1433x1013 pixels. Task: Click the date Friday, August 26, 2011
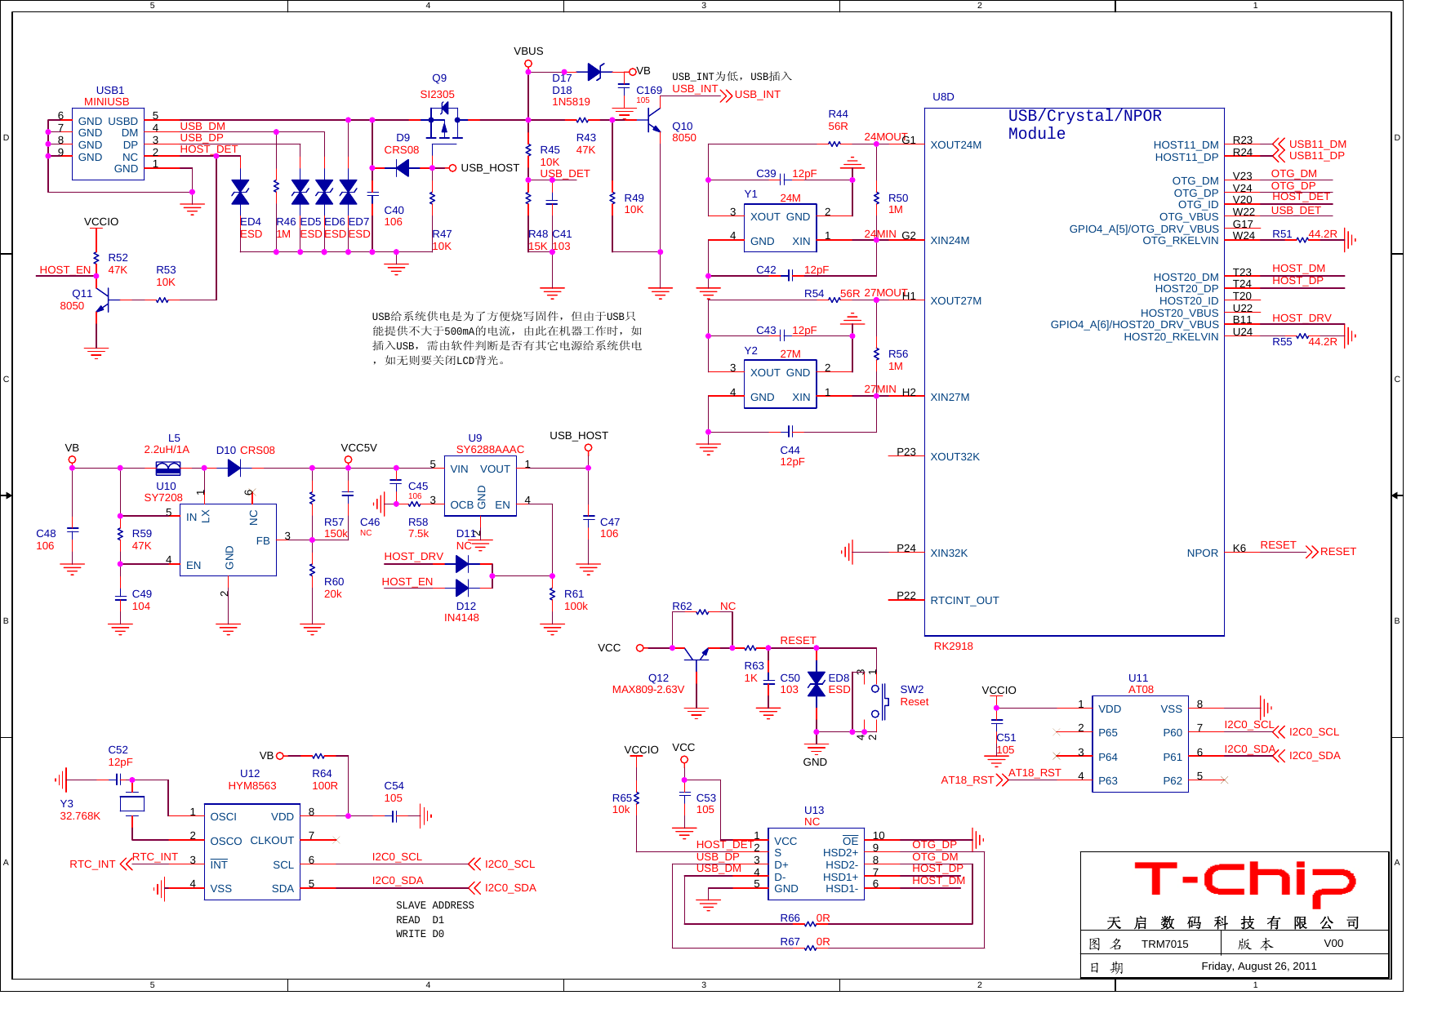1259,966
